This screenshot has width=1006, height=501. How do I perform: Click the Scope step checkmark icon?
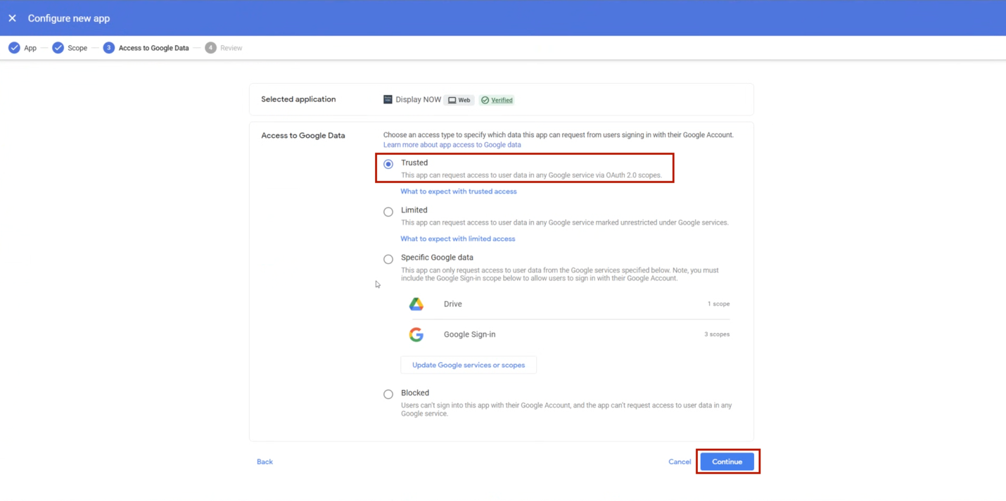click(x=58, y=48)
